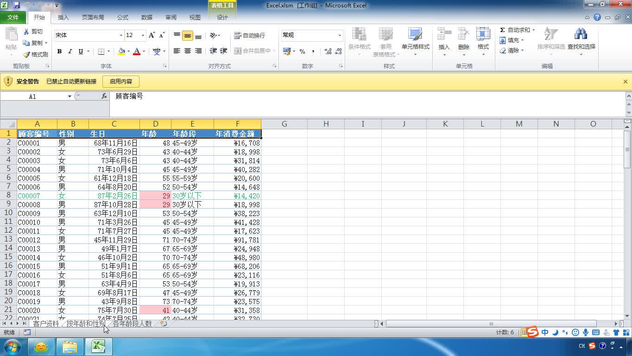The image size is (632, 356).
Task: Toggle Bold formatting button
Action: click(59, 51)
